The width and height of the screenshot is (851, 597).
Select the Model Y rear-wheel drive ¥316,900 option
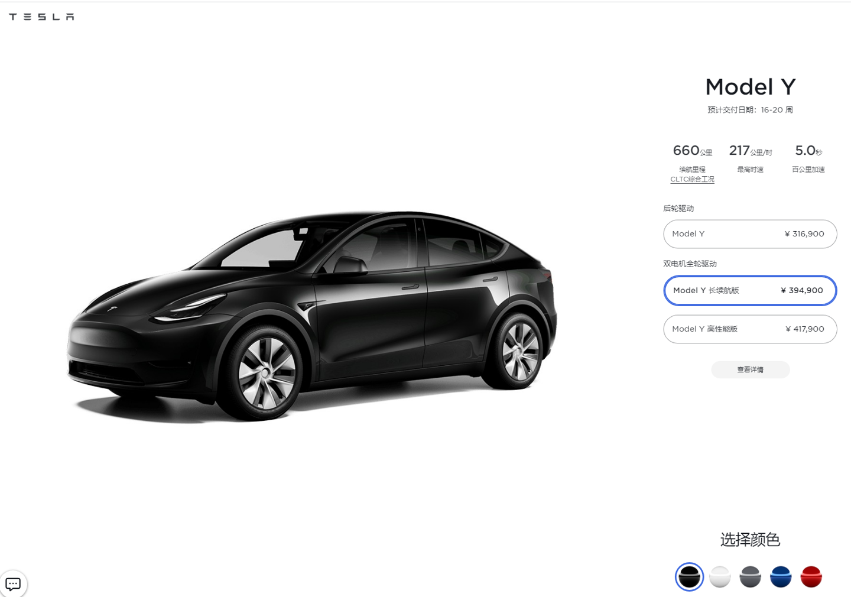(x=750, y=234)
